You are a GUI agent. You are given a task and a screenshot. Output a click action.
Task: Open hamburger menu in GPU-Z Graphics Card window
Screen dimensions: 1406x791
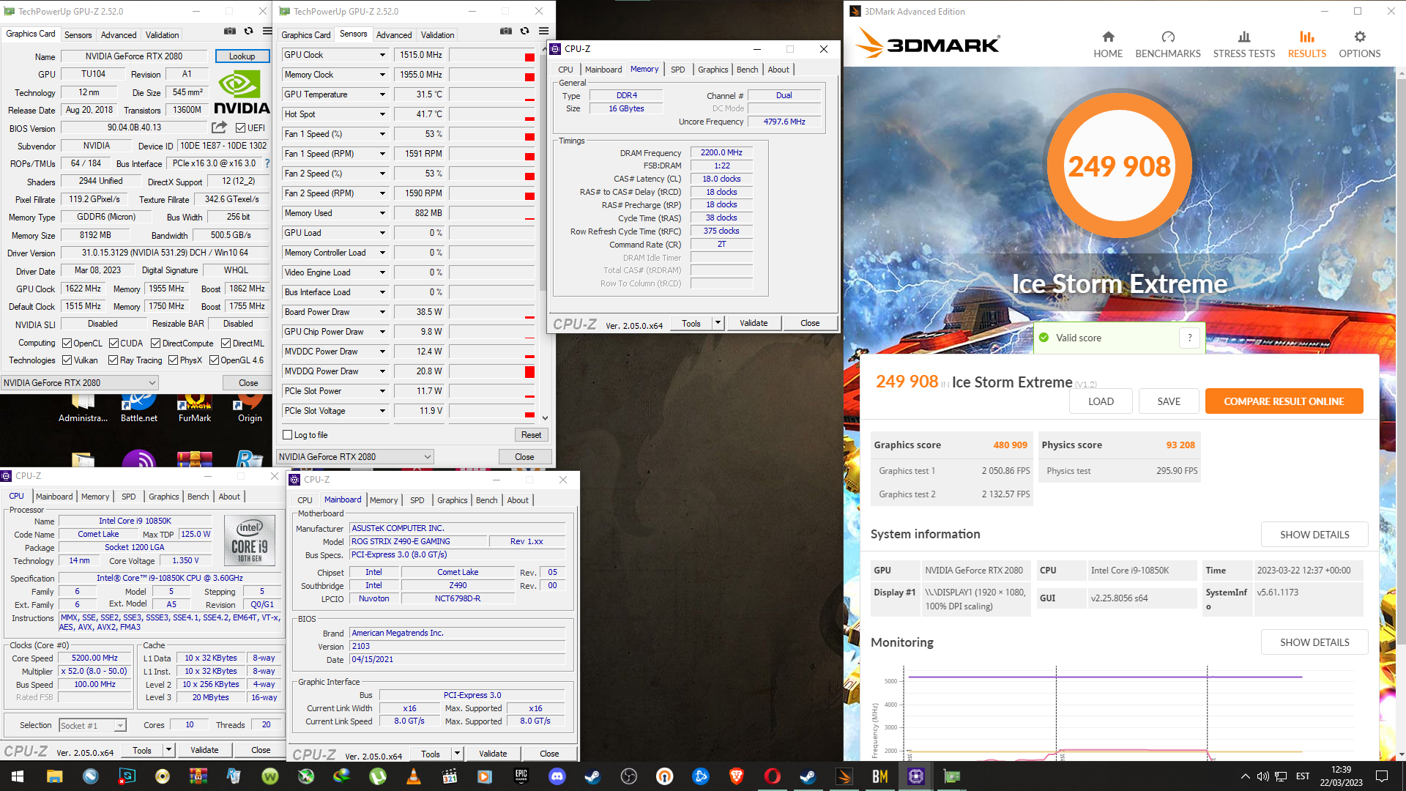coord(267,31)
